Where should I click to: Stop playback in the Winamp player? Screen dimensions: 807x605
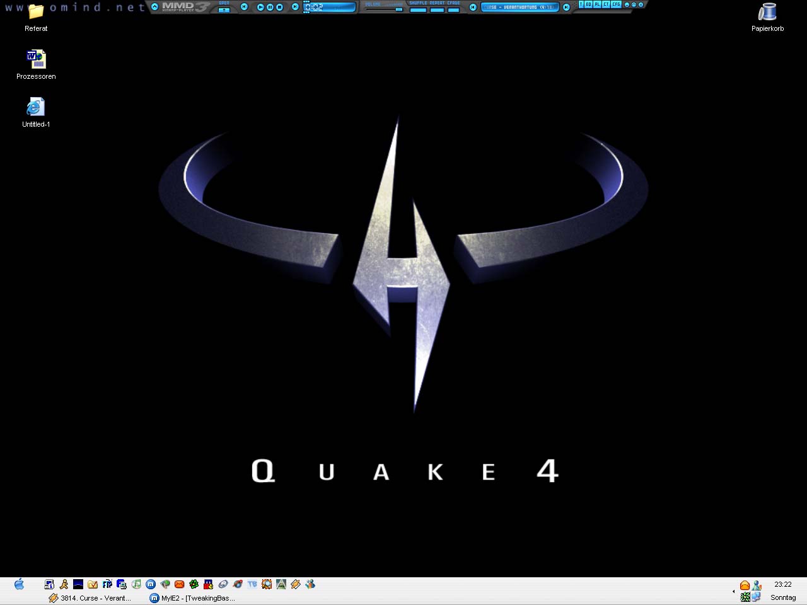[x=279, y=7]
